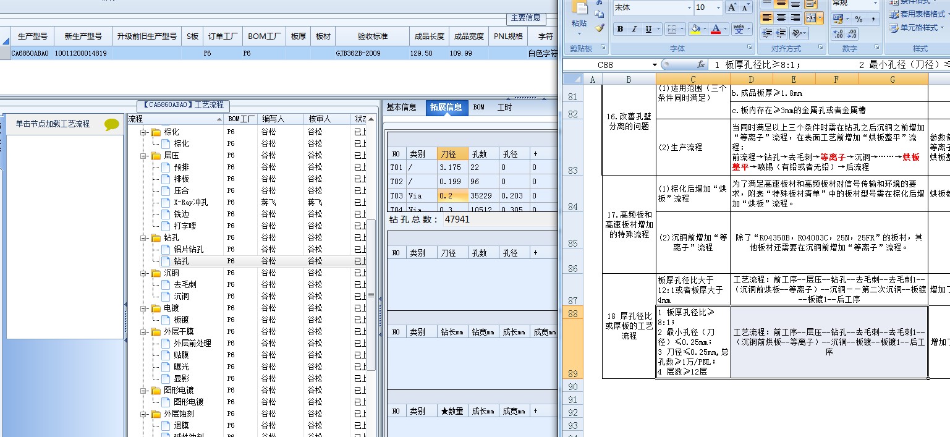Open the fill color dropdown arrow
Screen dimensions: 950x437
point(705,29)
